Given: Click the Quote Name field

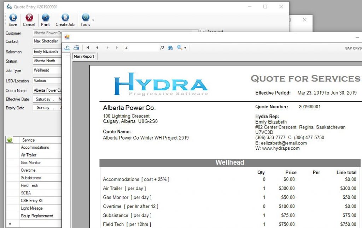Looking at the screenshot, I should click(47, 90).
